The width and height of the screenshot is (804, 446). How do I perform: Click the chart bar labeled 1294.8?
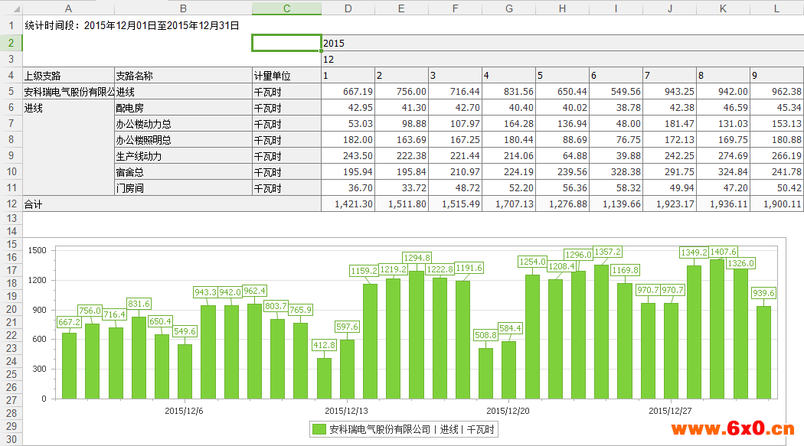(x=417, y=335)
